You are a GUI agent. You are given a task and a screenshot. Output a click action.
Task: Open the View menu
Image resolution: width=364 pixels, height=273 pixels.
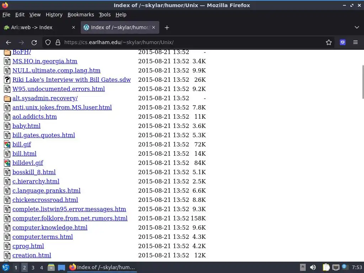point(35,15)
